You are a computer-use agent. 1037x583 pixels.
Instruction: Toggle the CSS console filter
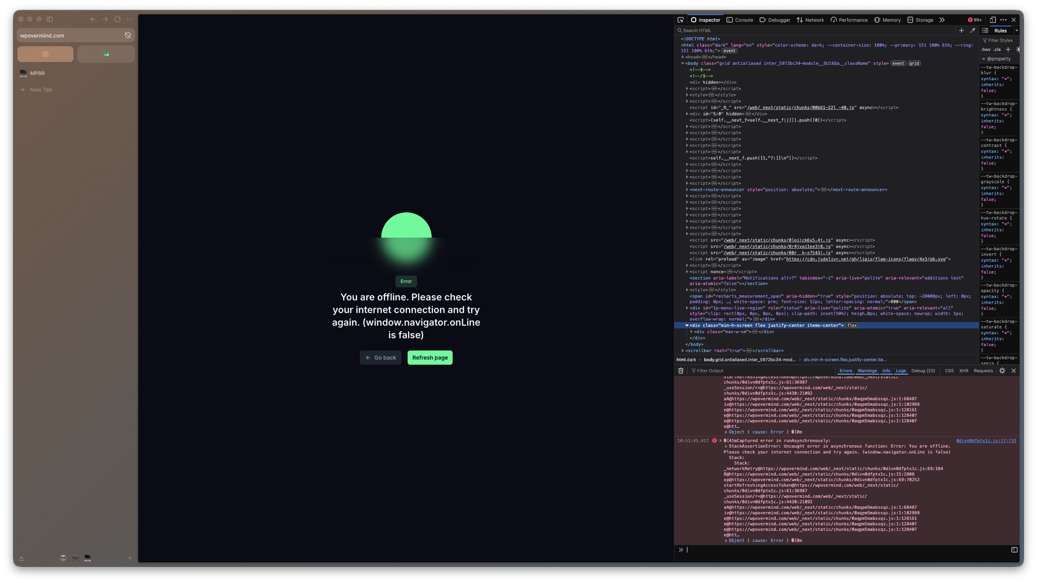click(949, 371)
